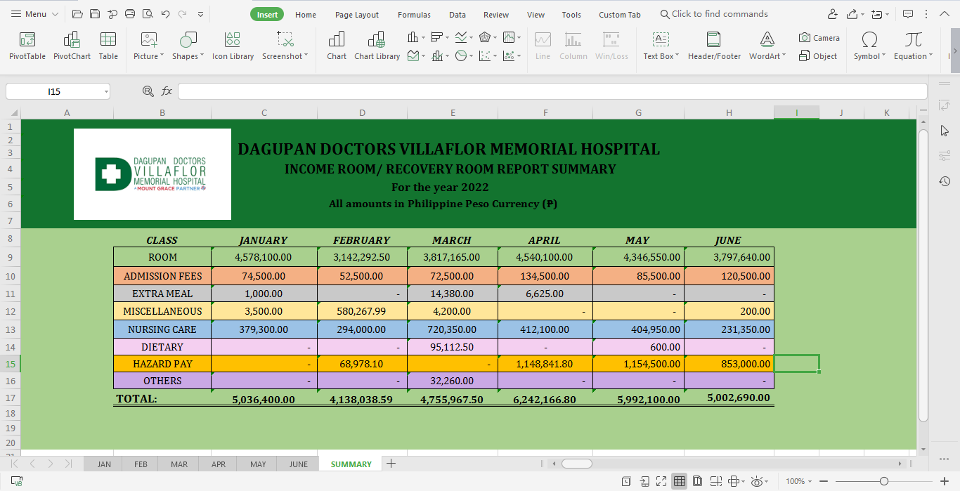The height and width of the screenshot is (491, 960).
Task: Switch to the MAR sheet
Action: point(179,464)
